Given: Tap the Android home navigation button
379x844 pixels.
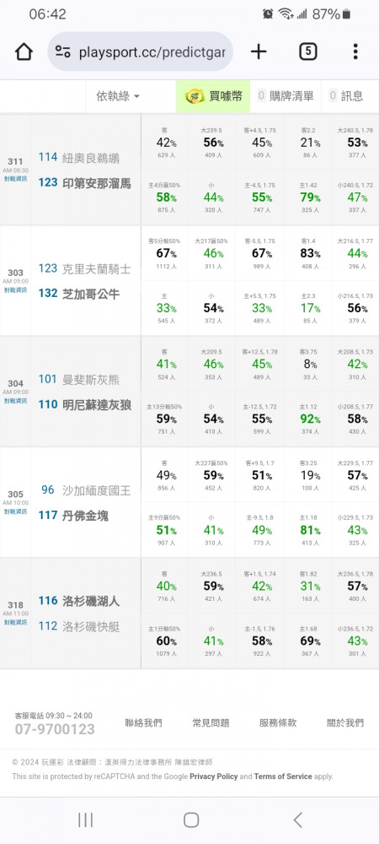Looking at the screenshot, I should [x=191, y=820].
